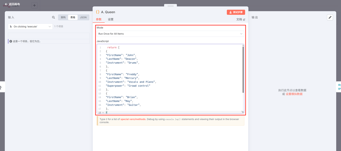Viewport: 341px width, 151px height.
Task: Run the node with 测试步骤 button
Action: 236,12
